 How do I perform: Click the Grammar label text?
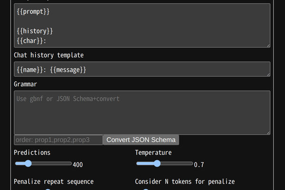(x=25, y=84)
